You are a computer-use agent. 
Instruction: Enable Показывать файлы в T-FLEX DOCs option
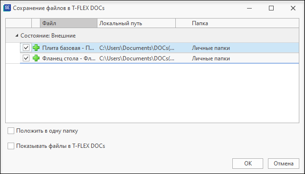(11, 146)
